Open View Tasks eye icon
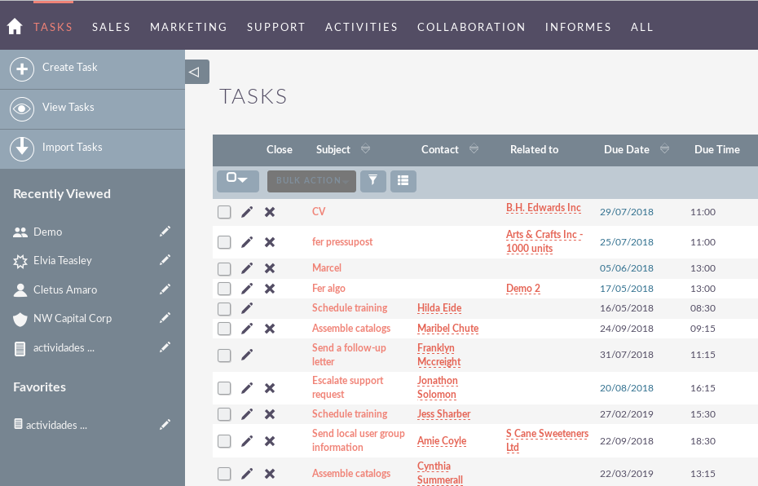 [x=22, y=108]
